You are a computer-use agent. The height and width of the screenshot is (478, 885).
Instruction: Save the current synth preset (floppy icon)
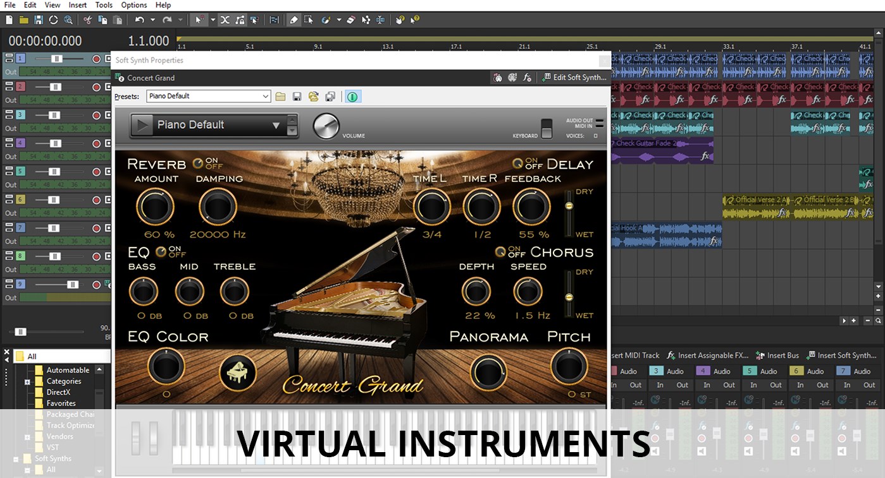tap(297, 96)
